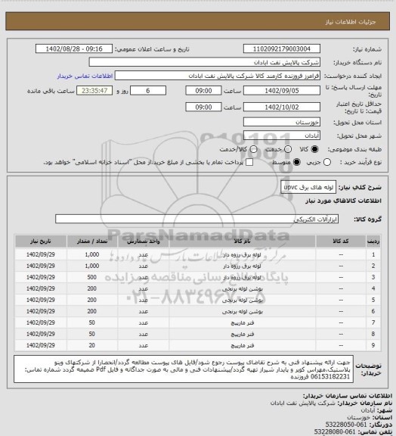The height and width of the screenshot is (436, 396).
Task: Click the response deadline time field 09:00
Action: [203, 91]
